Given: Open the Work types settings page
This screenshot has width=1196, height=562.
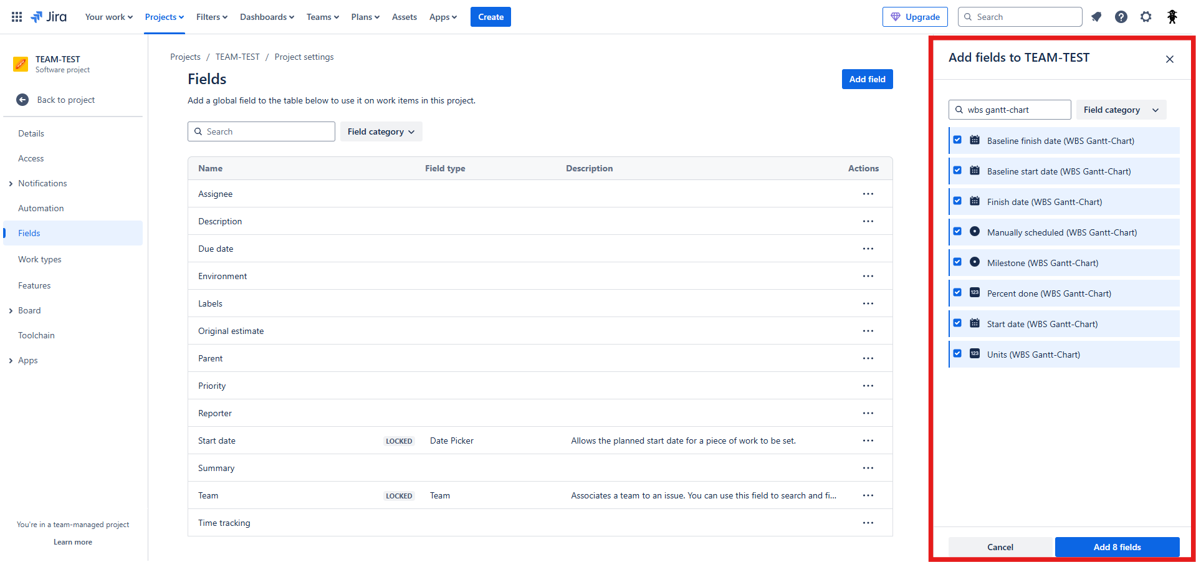Looking at the screenshot, I should (x=40, y=259).
